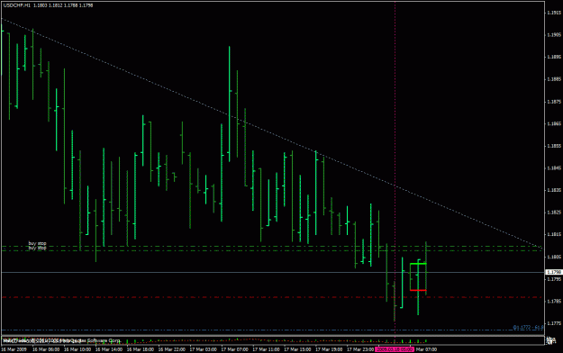Click the "16 Mar 18:00" time label
The height and width of the screenshot is (353, 563).
click(x=141, y=349)
